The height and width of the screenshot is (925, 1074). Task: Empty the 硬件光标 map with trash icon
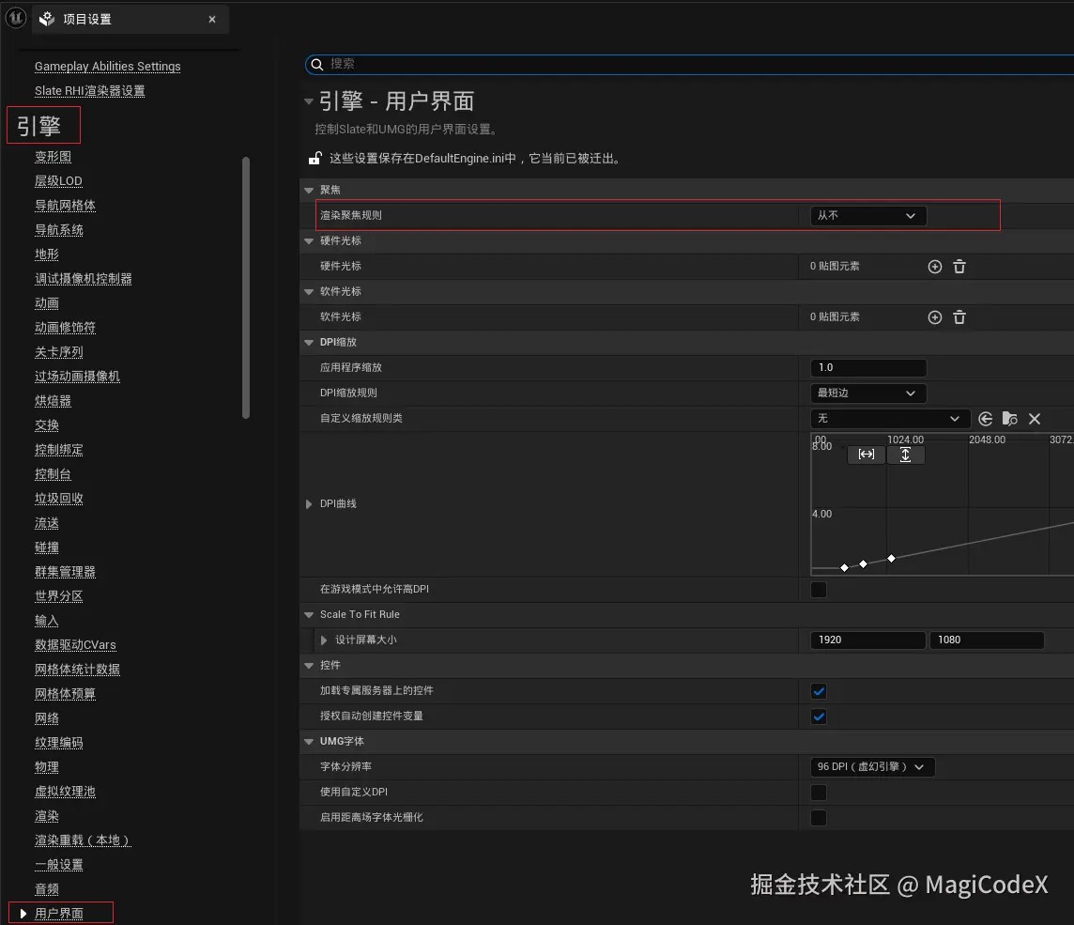tap(959, 267)
